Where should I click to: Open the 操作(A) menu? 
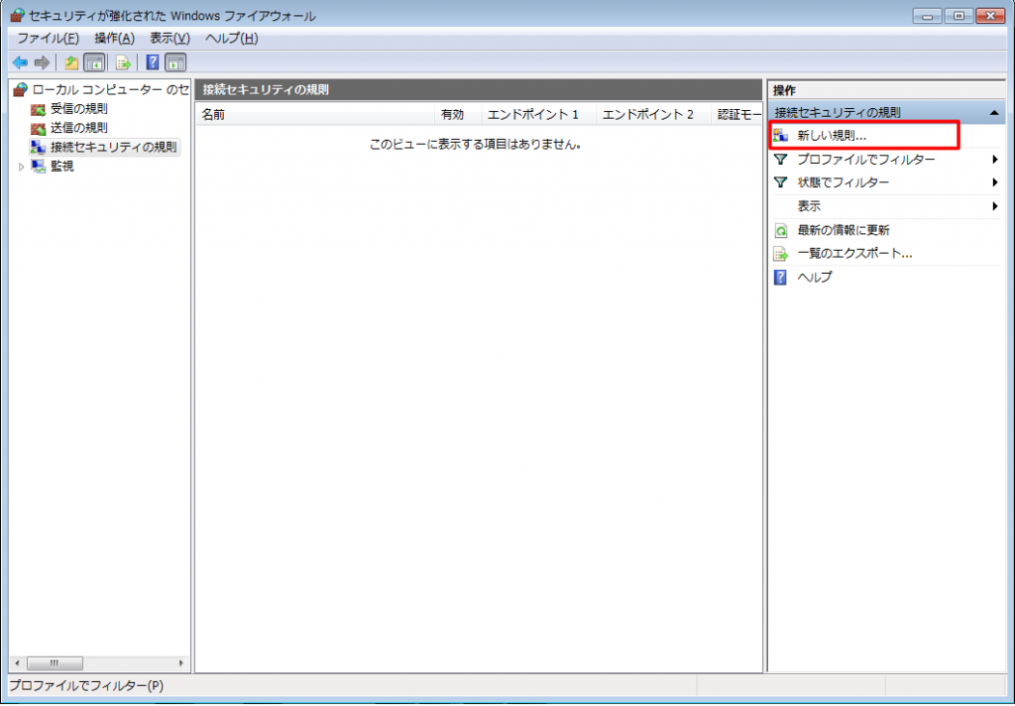tap(115, 39)
